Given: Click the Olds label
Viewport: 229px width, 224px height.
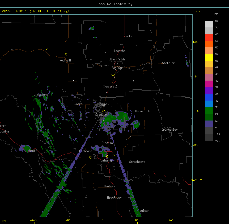Looking at the screenshot, I should pos(103,105).
